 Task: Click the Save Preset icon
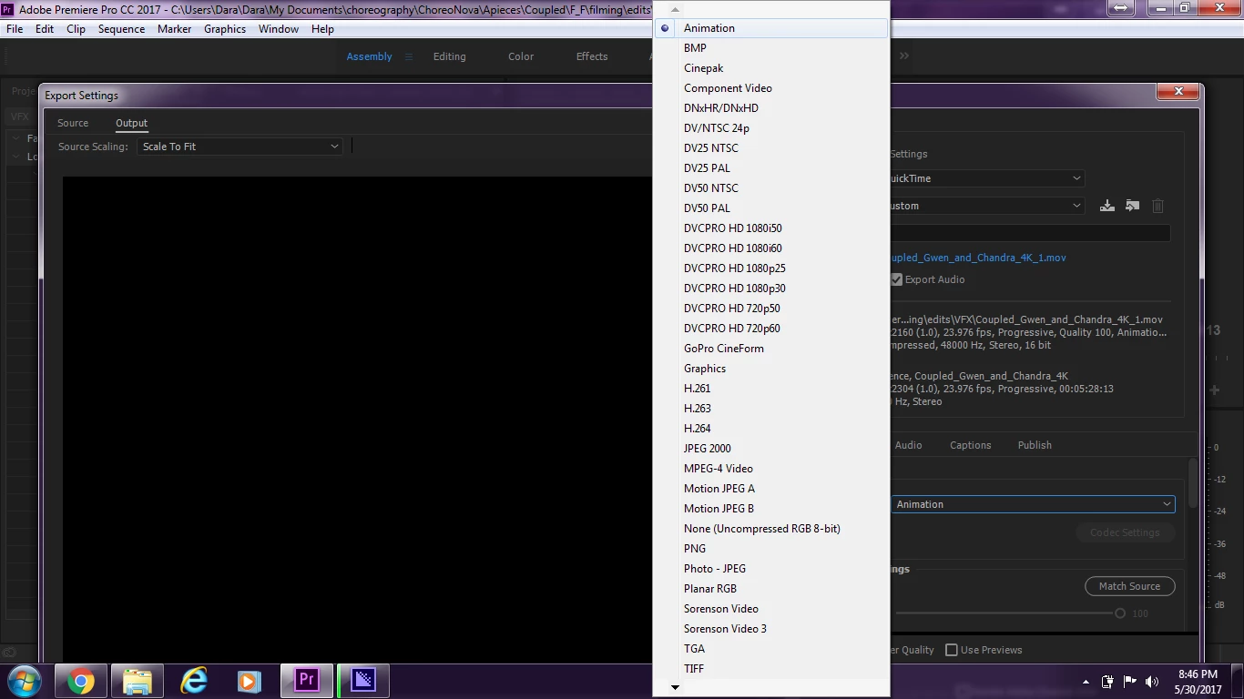coord(1107,206)
